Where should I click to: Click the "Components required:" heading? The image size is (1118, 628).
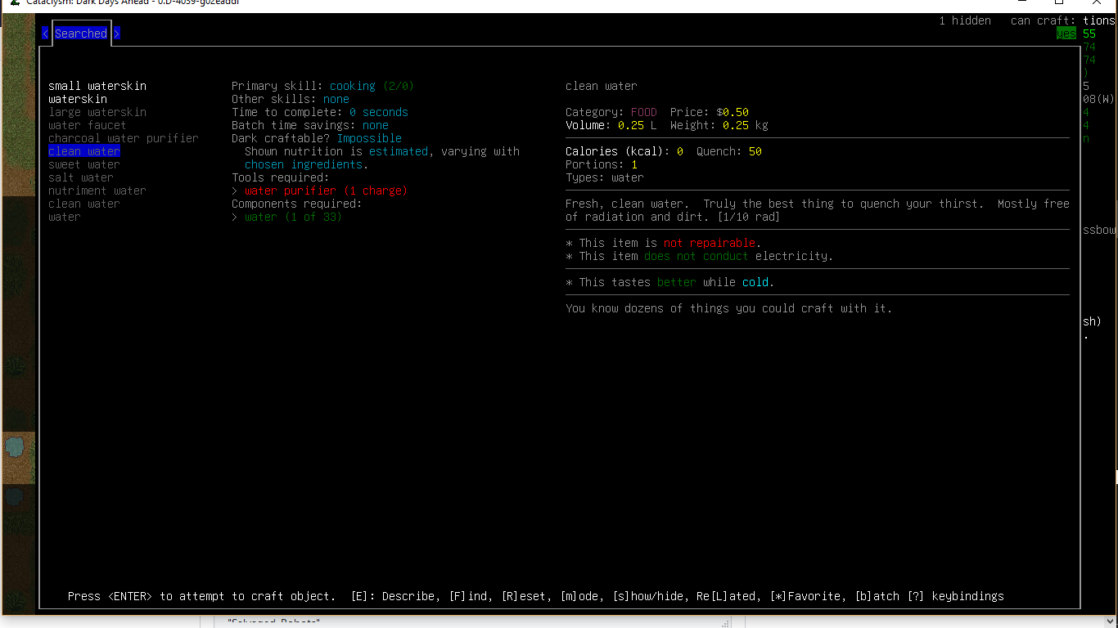coord(297,204)
